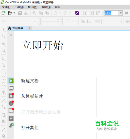Open the 帮助(H) menu
Viewport: 130px width, 139px height.
(x=46, y=7)
